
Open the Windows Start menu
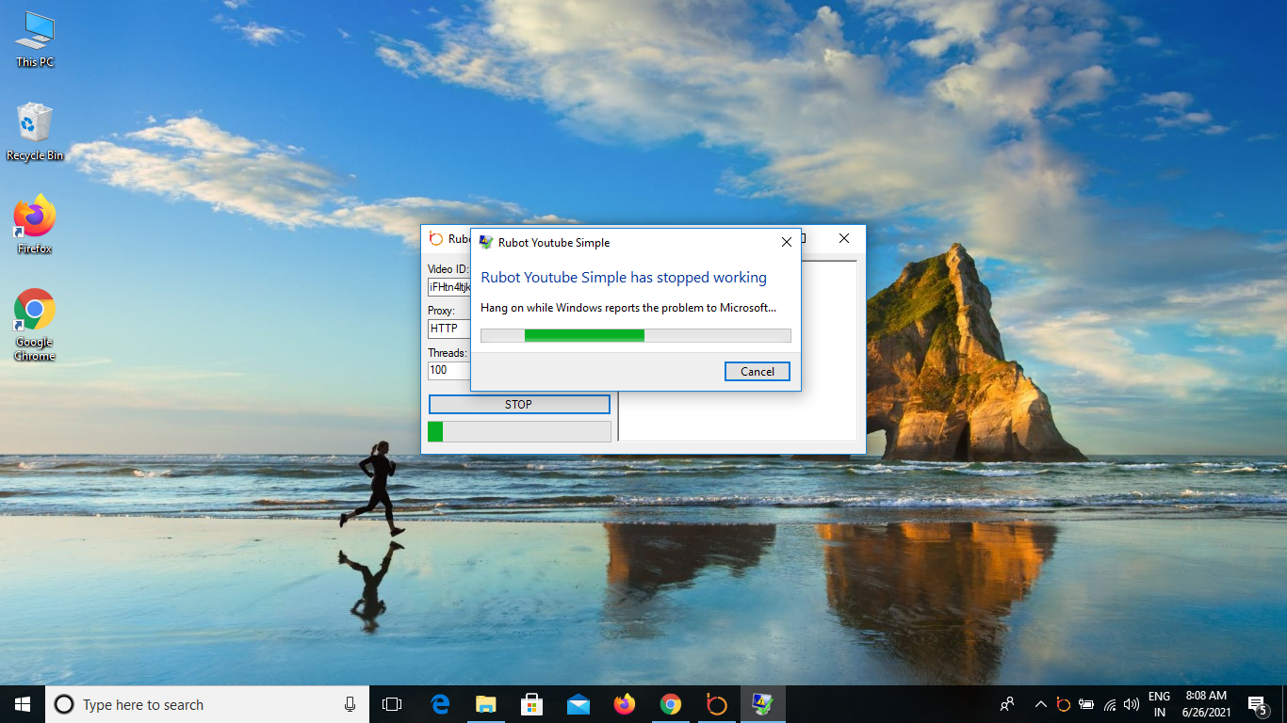[23, 704]
